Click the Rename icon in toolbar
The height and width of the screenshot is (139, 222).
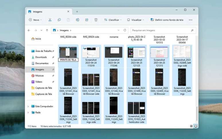(78, 20)
